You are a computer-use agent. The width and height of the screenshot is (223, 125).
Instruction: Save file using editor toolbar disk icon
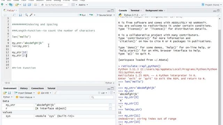click(x=20, y=15)
